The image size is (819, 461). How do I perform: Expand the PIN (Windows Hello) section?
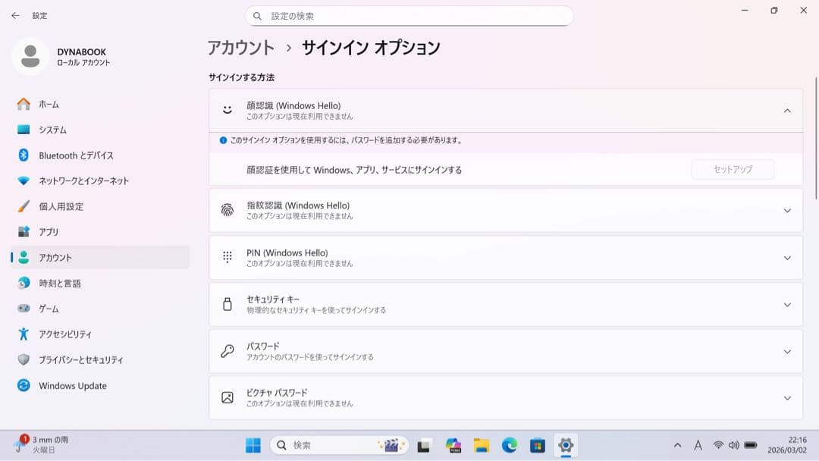(787, 257)
